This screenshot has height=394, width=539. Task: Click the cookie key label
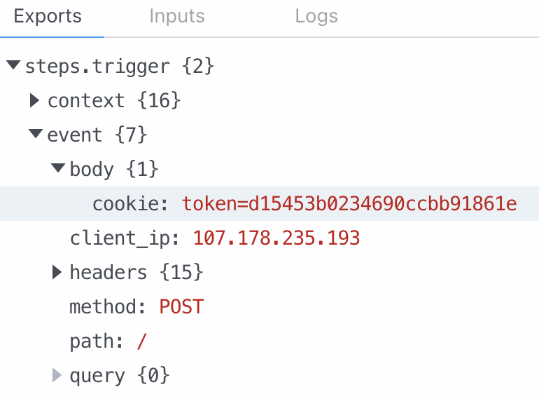coord(131,203)
